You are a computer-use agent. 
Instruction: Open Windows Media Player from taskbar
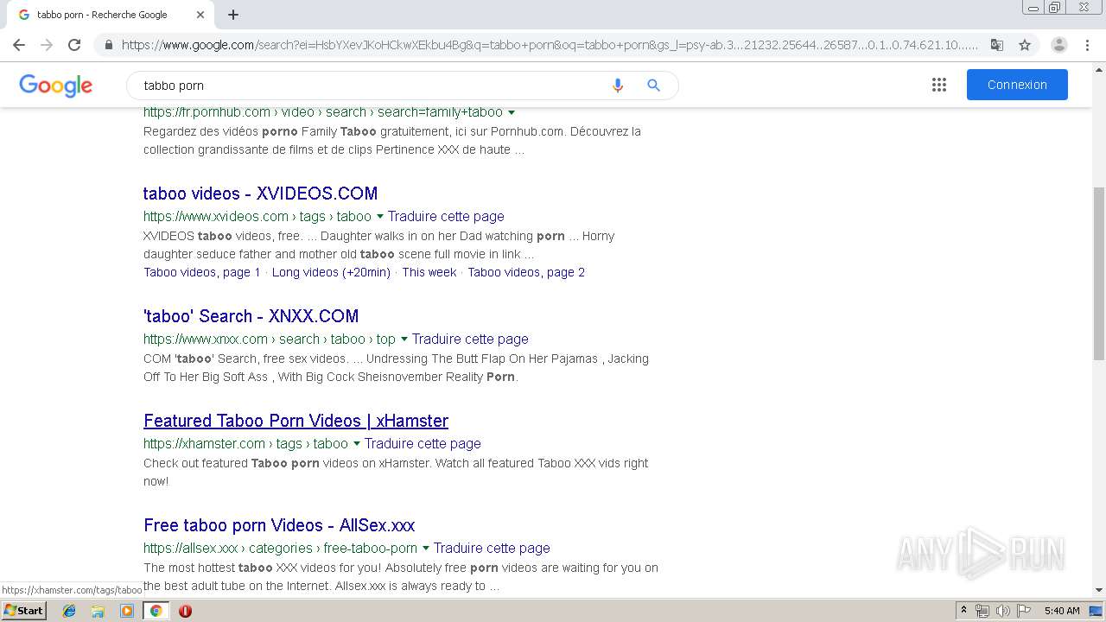tap(126, 611)
